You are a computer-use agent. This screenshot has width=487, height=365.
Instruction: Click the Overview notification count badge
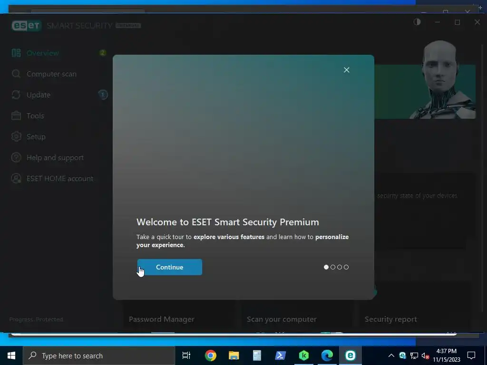pyautogui.click(x=103, y=53)
